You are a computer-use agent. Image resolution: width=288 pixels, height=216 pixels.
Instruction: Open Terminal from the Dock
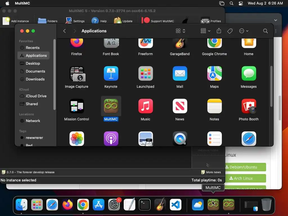pos(145,205)
